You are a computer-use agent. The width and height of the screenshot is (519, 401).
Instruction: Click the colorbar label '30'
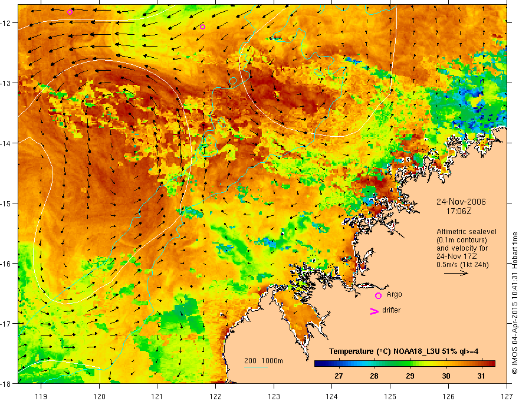446,376
